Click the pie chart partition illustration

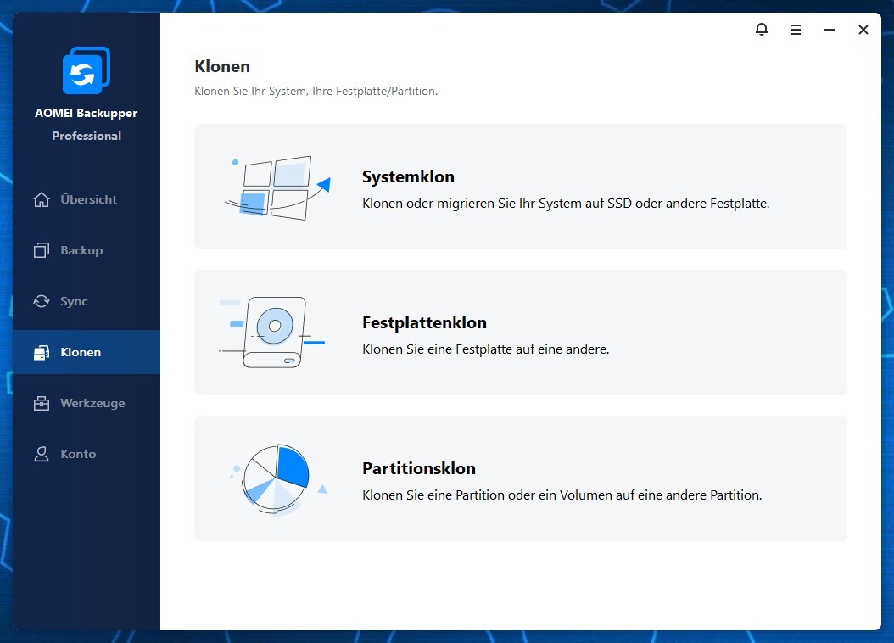[x=277, y=478]
